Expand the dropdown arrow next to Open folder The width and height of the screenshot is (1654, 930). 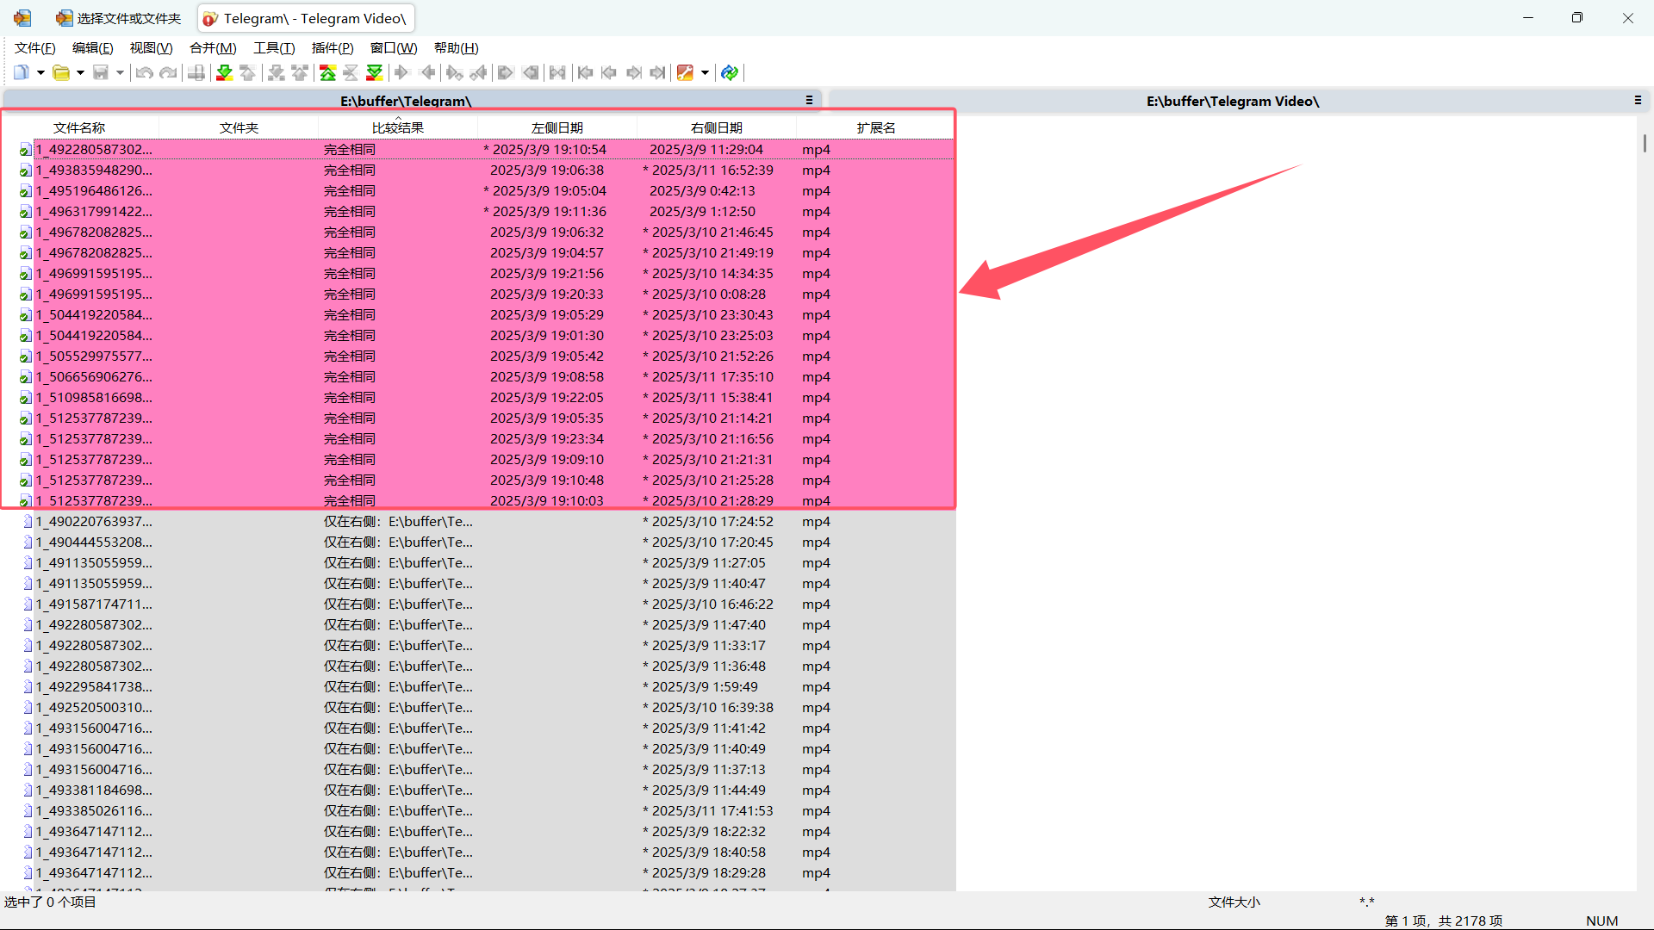pos(80,72)
